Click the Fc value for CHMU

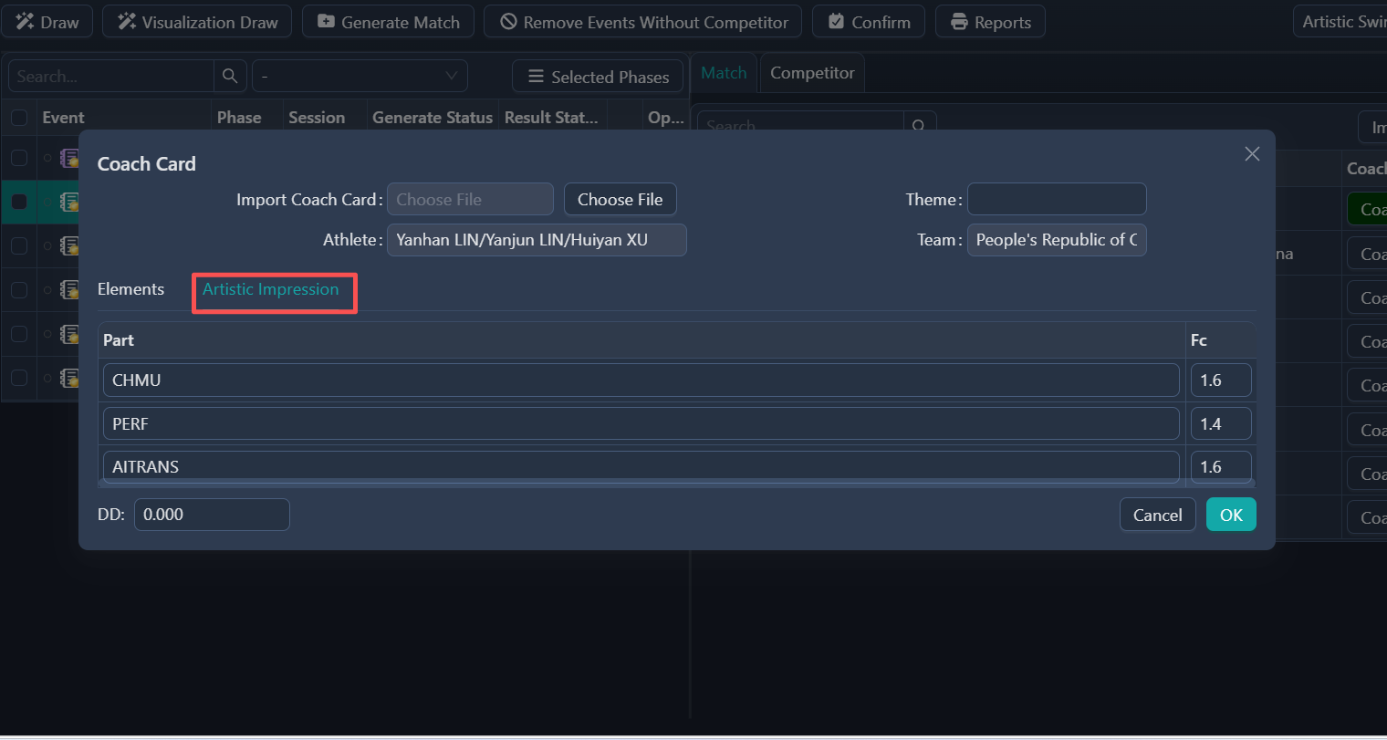pos(1221,380)
